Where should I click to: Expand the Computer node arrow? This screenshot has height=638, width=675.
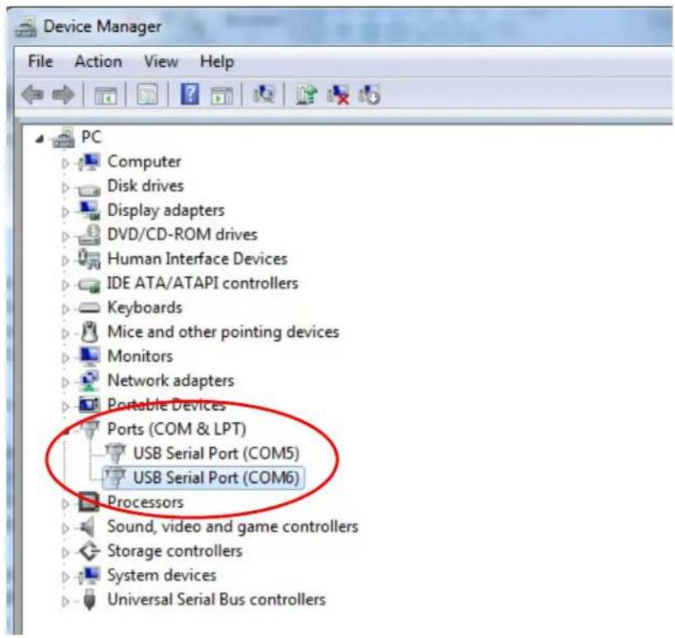65,163
